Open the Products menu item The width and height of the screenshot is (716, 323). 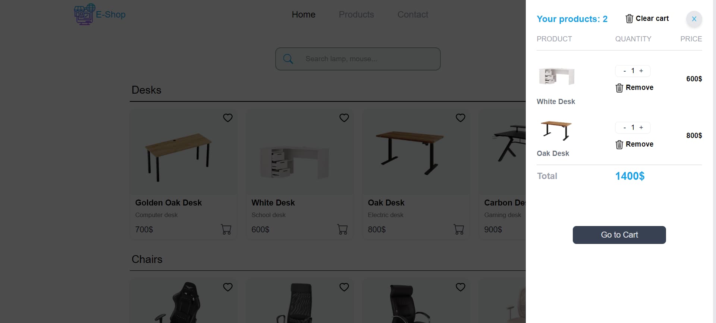click(356, 15)
